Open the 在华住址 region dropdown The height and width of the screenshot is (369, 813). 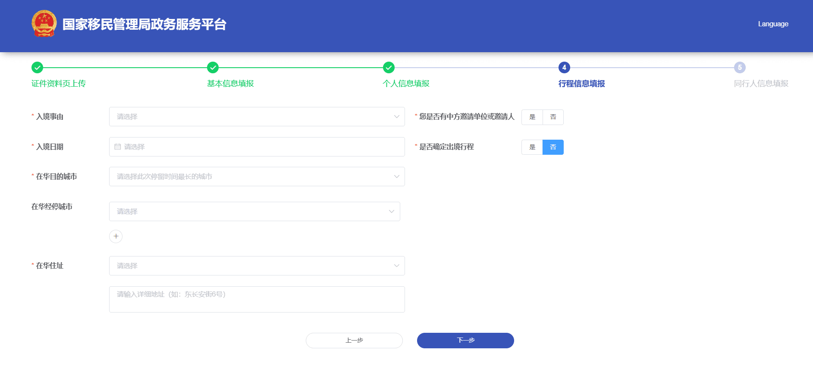(257, 266)
